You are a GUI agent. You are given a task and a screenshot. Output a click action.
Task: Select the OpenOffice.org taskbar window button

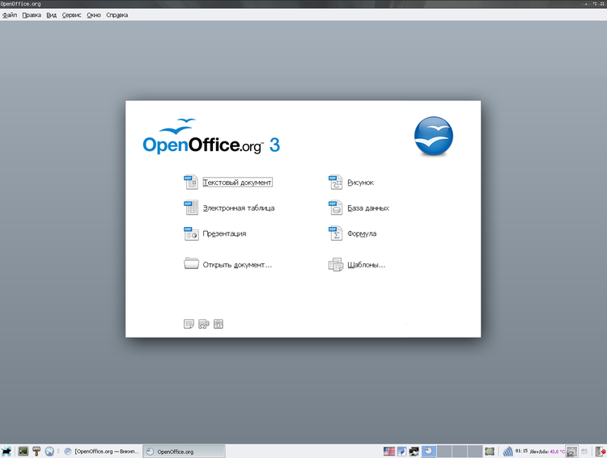(185, 451)
